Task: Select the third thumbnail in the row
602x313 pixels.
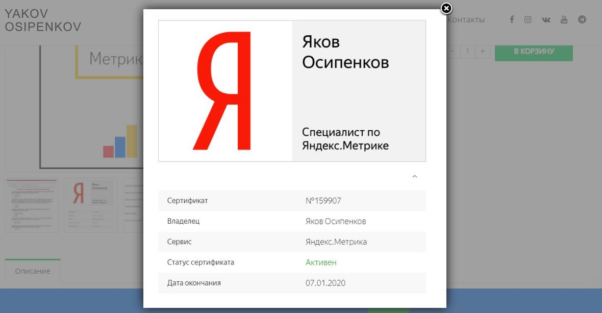Action: coord(134,204)
